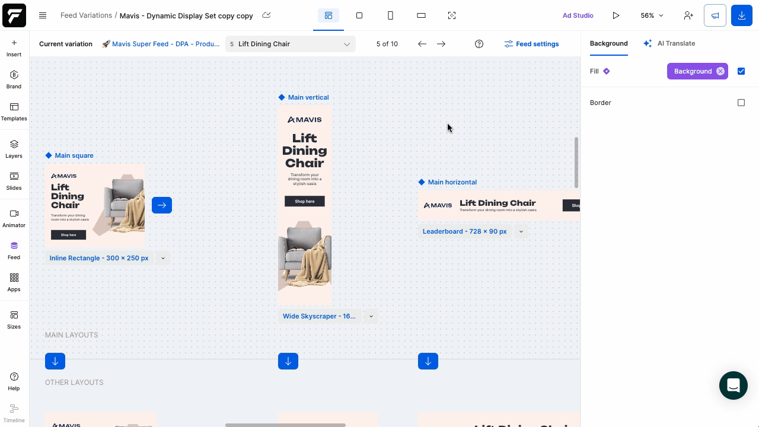Open the Sizes panel

tap(14, 320)
